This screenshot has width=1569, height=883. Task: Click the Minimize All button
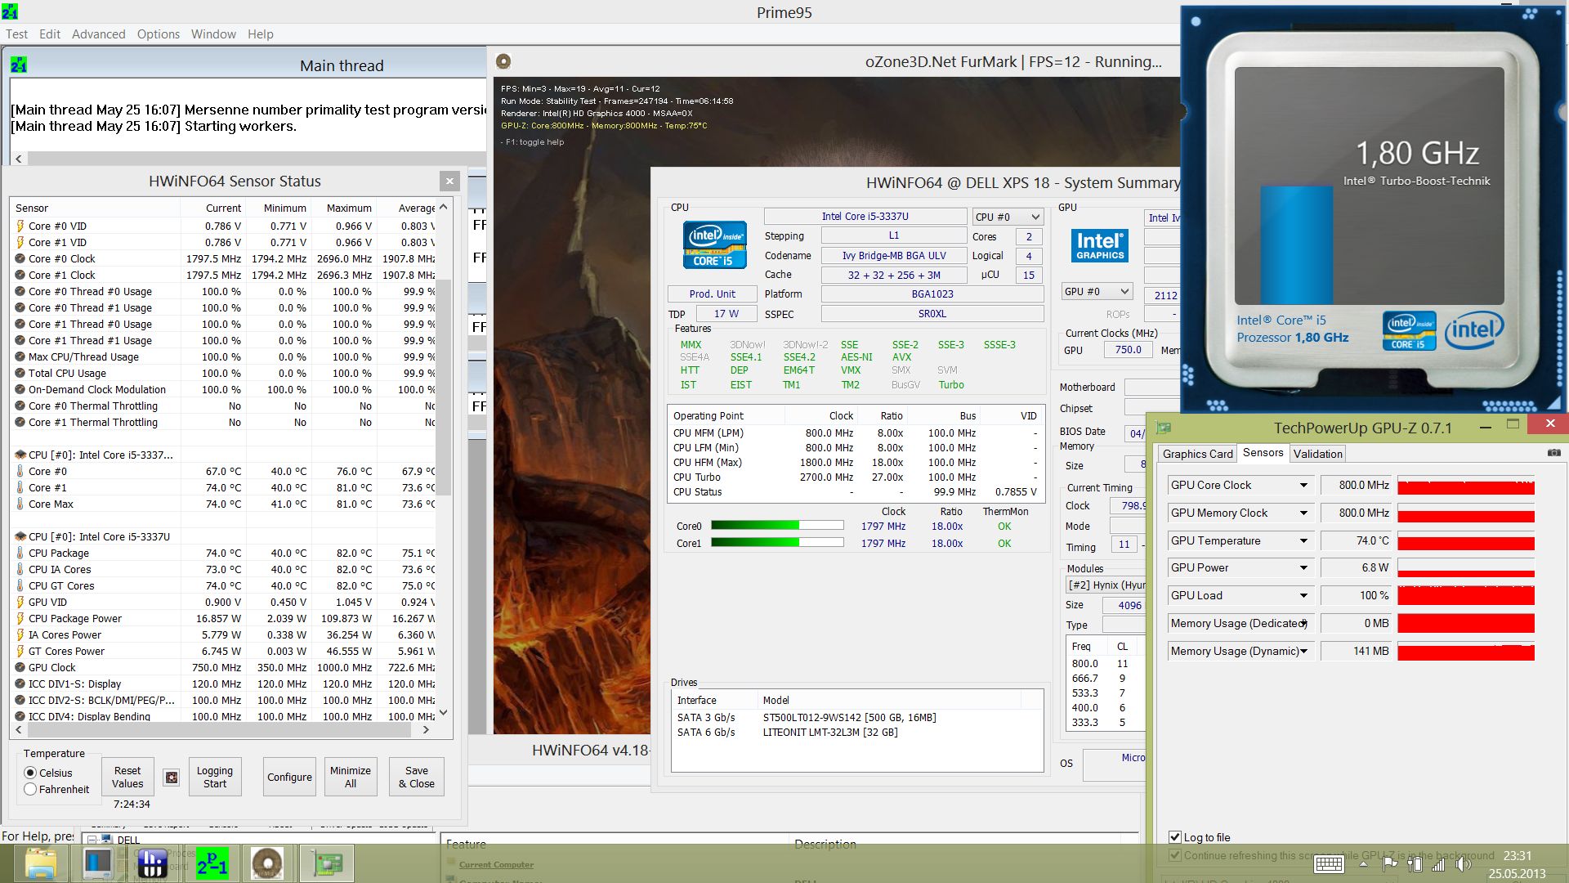351,777
